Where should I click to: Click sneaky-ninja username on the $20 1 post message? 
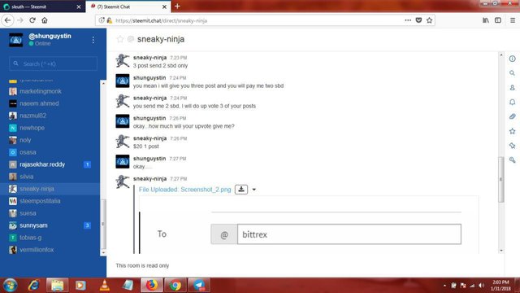click(x=149, y=138)
